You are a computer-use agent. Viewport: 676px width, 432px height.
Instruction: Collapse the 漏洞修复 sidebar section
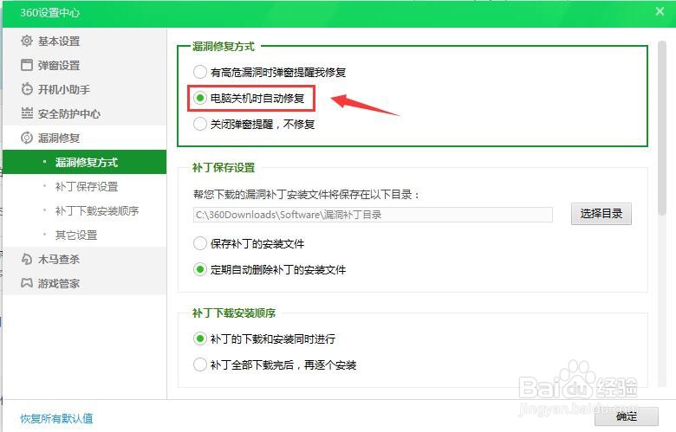click(85, 138)
